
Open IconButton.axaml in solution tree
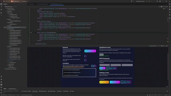(x=13, y=16)
